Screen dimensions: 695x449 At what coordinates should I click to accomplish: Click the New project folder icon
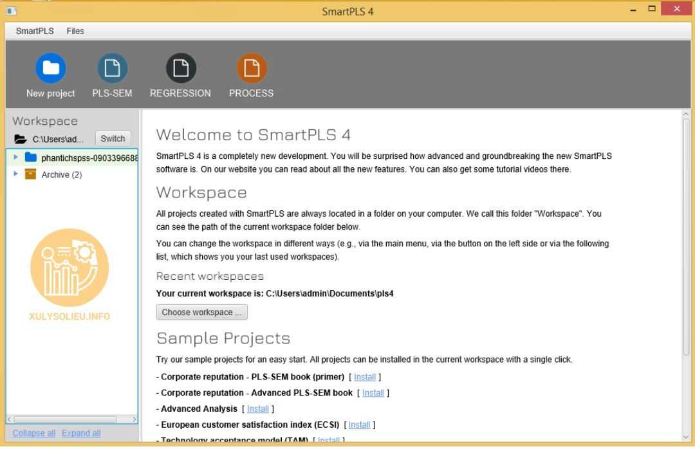coord(50,69)
